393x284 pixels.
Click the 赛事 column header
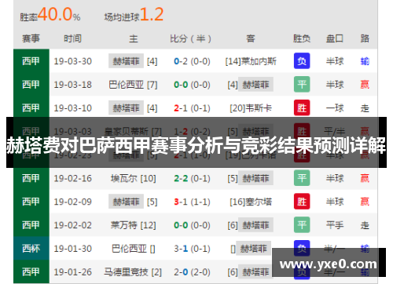[x=31, y=38]
